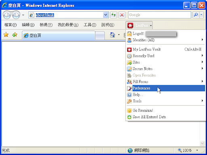Click the Tools wrench icon
Image resolution: width=207 pixels, height=155 pixels.
129,101
